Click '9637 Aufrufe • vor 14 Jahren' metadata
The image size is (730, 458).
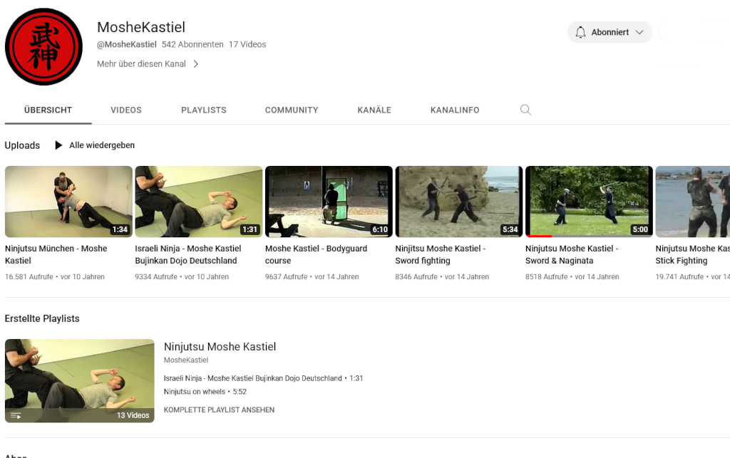tap(312, 276)
